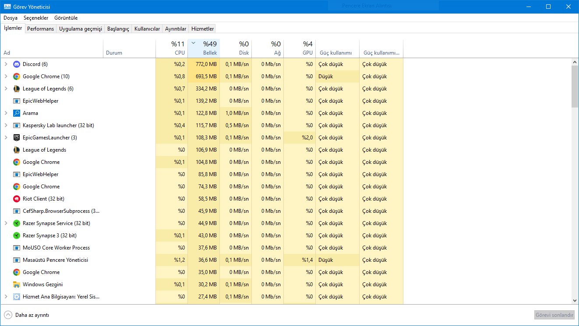Click the Riot Client process icon
Image resolution: width=579 pixels, height=326 pixels.
(x=17, y=199)
